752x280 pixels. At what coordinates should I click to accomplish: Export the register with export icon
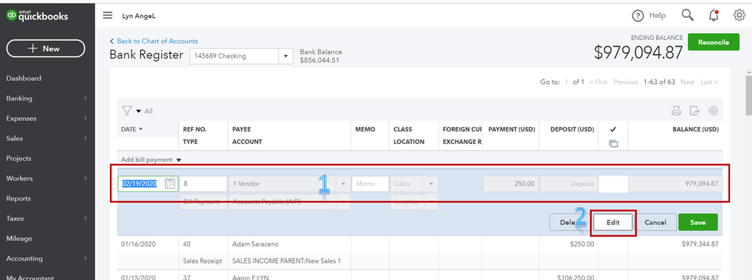coord(695,111)
